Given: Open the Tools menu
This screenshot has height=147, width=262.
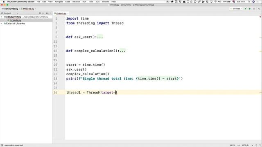Looking at the screenshot, I should 91,2.
